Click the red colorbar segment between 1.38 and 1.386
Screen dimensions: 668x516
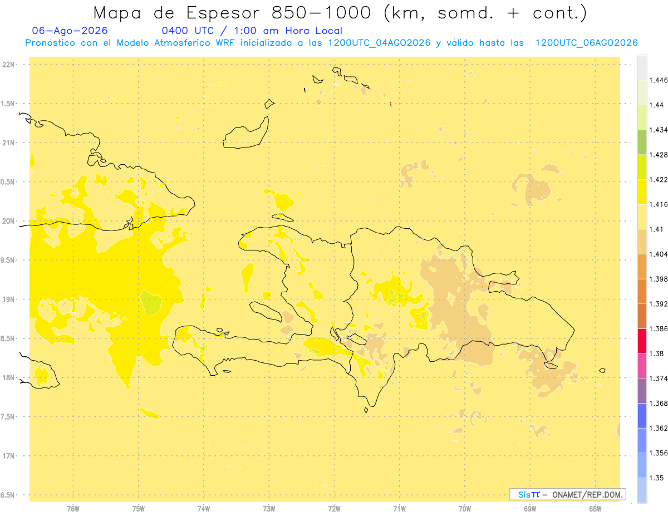[x=642, y=341]
